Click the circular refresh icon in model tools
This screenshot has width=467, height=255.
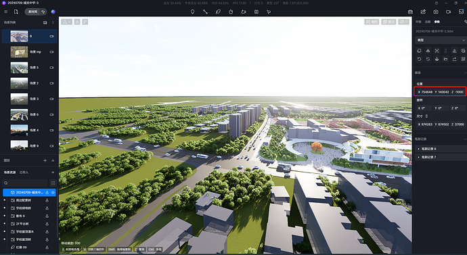point(428,60)
